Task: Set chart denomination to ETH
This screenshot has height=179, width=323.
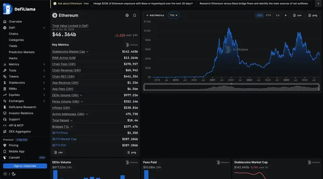Action: [268, 15]
